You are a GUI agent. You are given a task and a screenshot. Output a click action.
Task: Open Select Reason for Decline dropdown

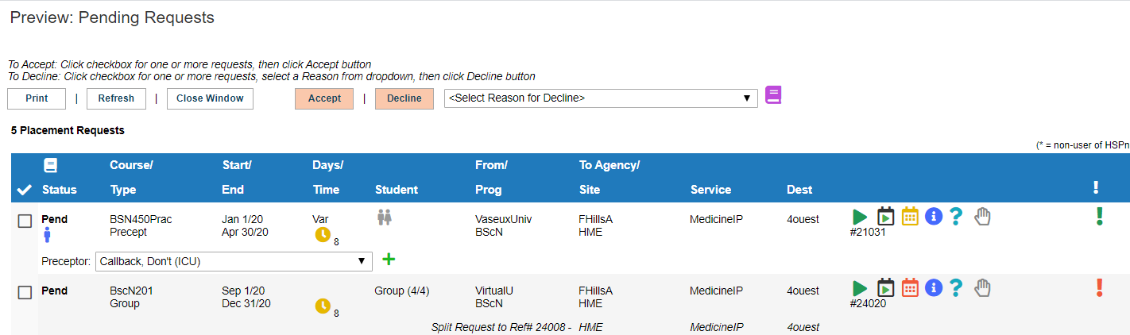[x=601, y=98]
